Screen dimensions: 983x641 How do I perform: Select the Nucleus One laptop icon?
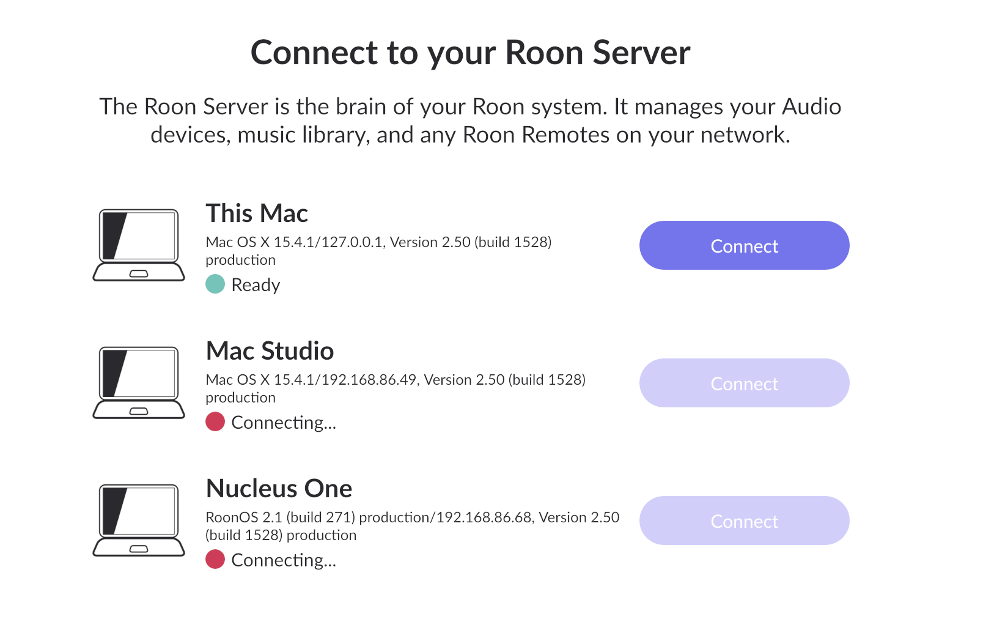coord(139,521)
